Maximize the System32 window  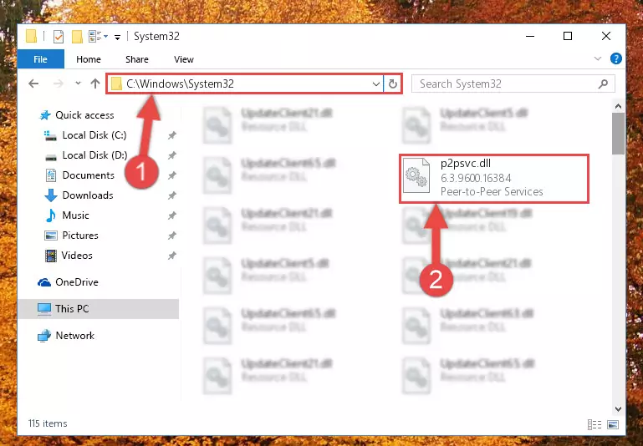tap(568, 37)
